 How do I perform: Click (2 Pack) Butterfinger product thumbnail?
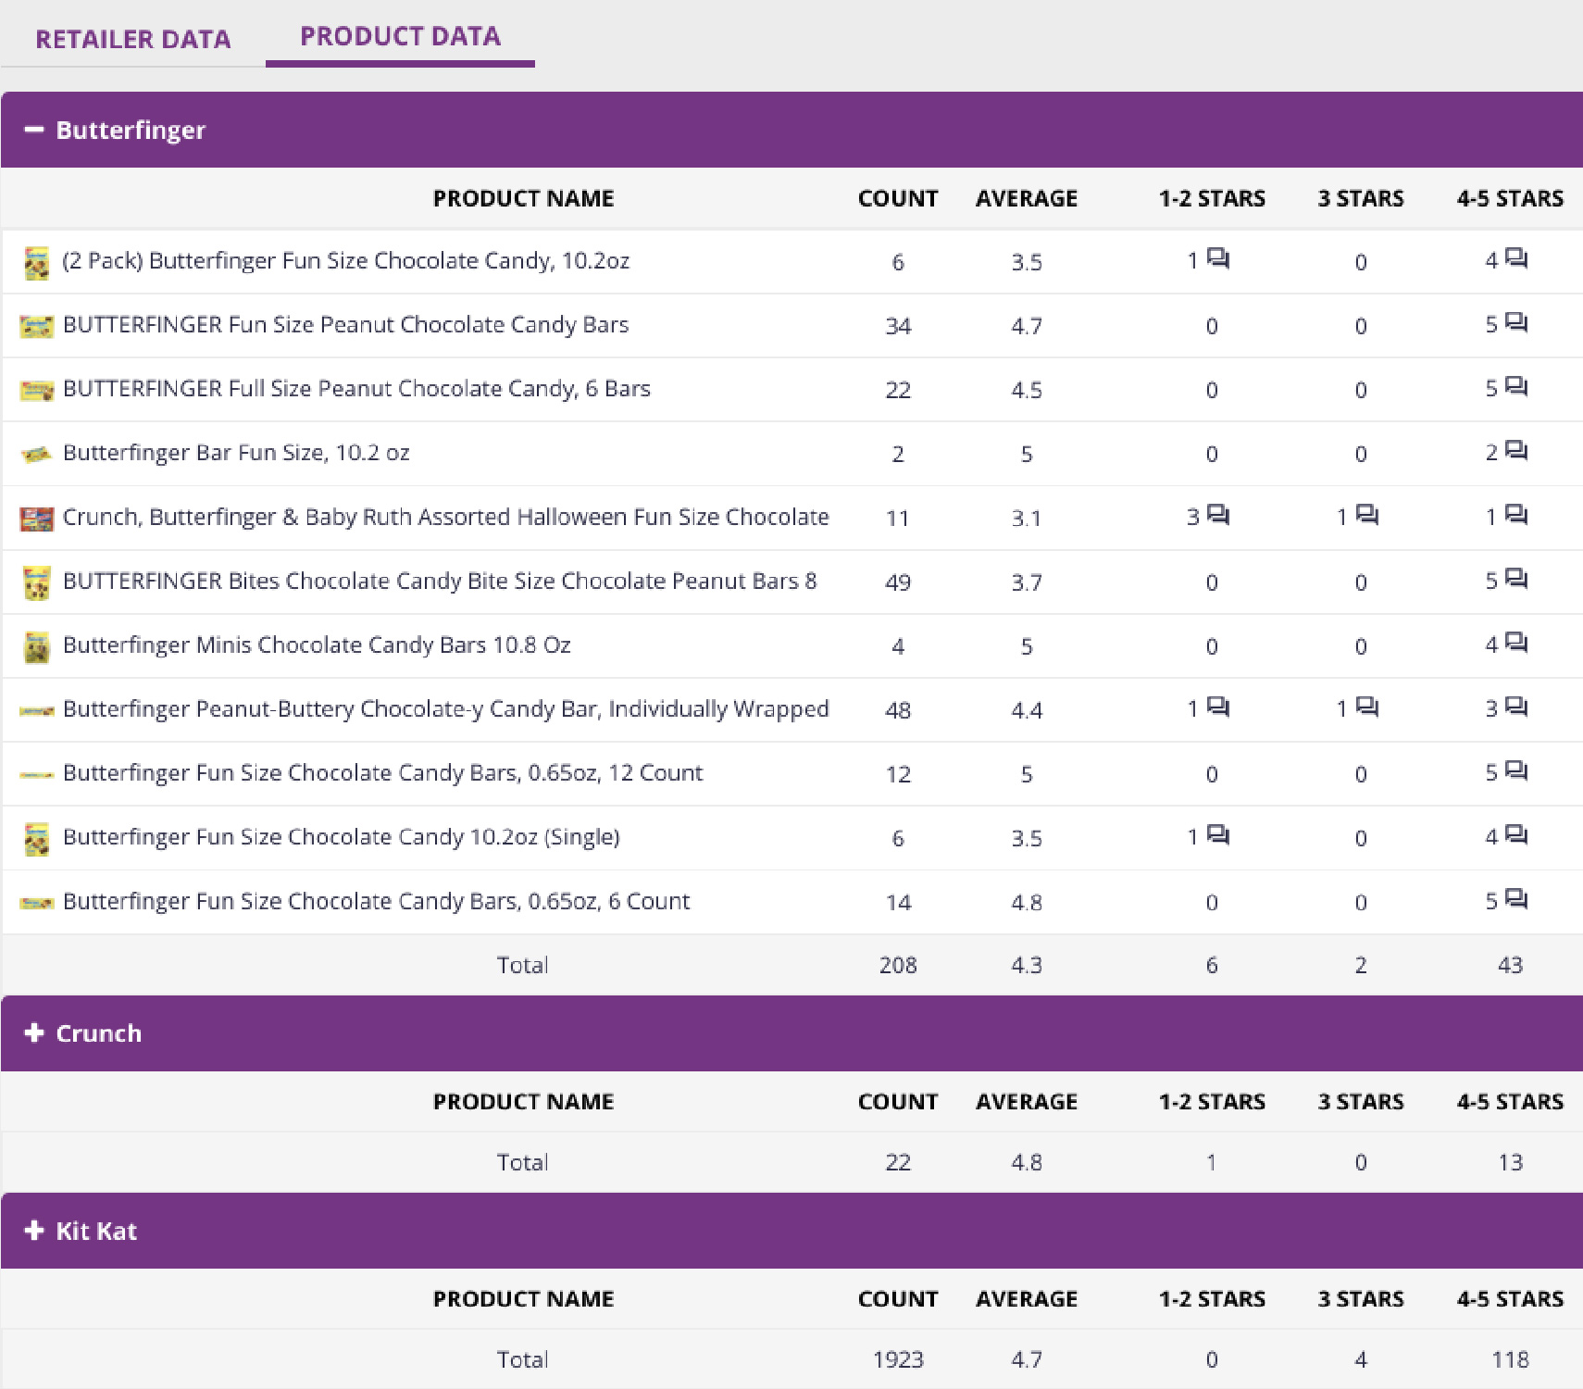[x=36, y=263]
